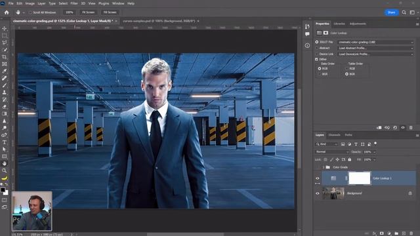This screenshot has height=236, width=420.
Task: Expand the Color Grade group
Action: point(324,167)
